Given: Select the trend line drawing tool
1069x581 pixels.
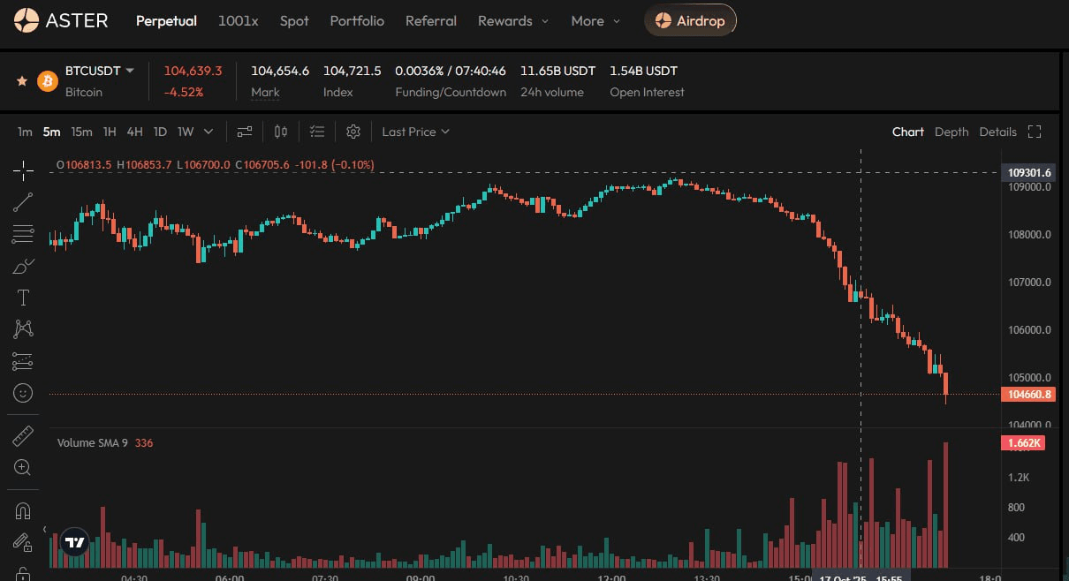Looking at the screenshot, I should point(24,202).
